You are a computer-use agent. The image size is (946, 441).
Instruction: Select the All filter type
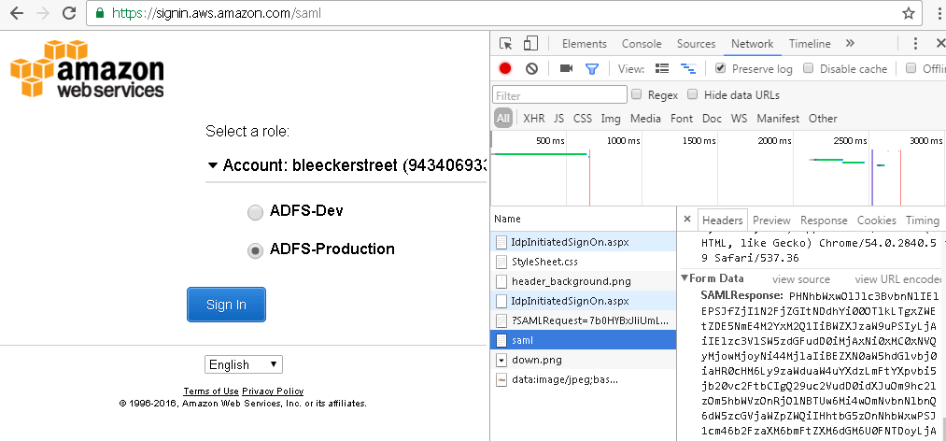[503, 119]
